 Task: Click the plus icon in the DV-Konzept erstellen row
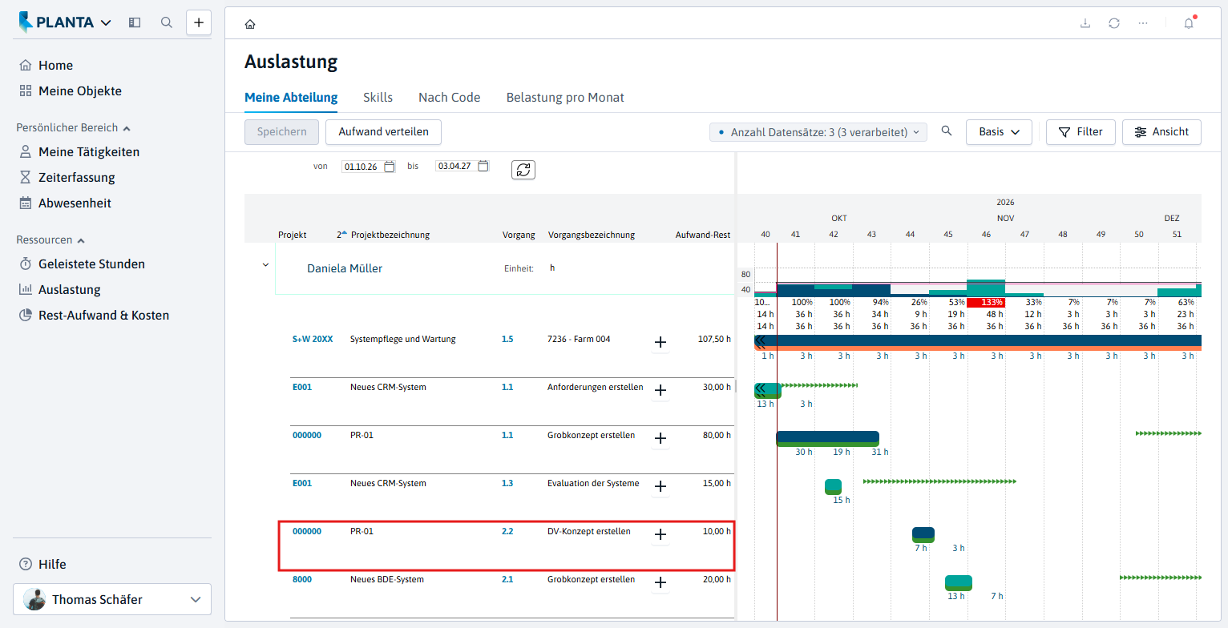click(x=660, y=535)
